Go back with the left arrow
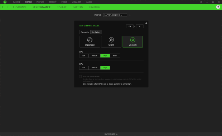The image size is (222, 136). [3, 7]
